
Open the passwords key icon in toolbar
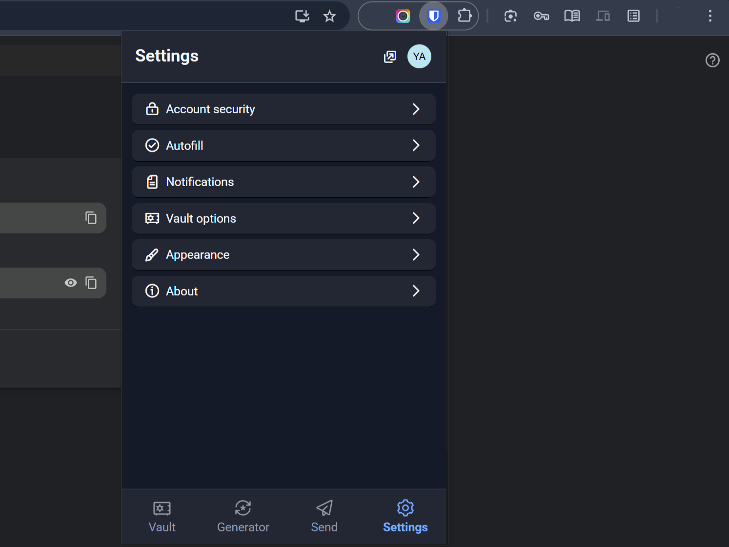click(541, 16)
